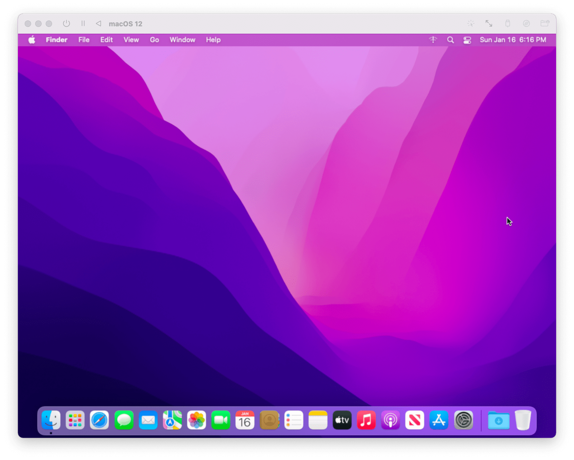574x460 pixels.
Task: Open the Trash in the Dock
Action: (523, 420)
